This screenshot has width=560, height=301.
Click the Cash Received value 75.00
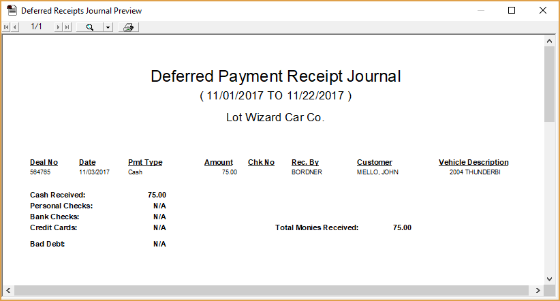click(x=157, y=195)
